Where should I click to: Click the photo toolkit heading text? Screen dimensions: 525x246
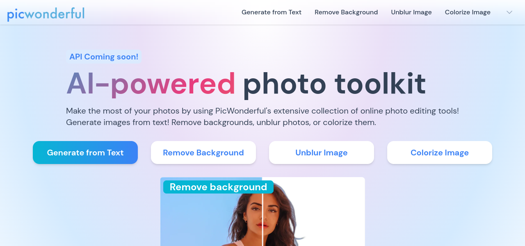(x=334, y=84)
